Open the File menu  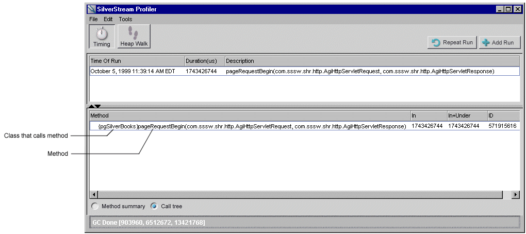click(x=93, y=19)
